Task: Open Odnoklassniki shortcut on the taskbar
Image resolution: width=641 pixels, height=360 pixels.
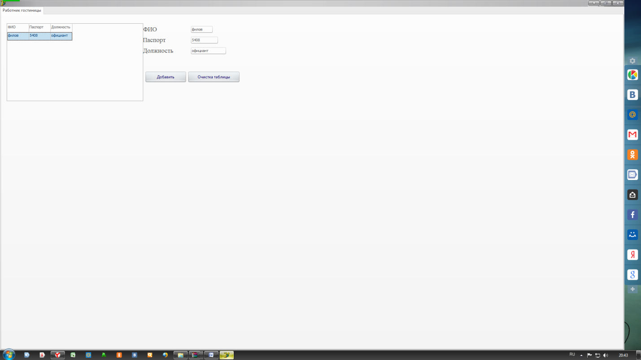Action: [119, 355]
